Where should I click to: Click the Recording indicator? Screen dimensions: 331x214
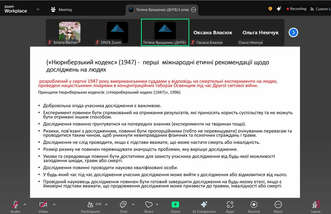tap(296, 9)
